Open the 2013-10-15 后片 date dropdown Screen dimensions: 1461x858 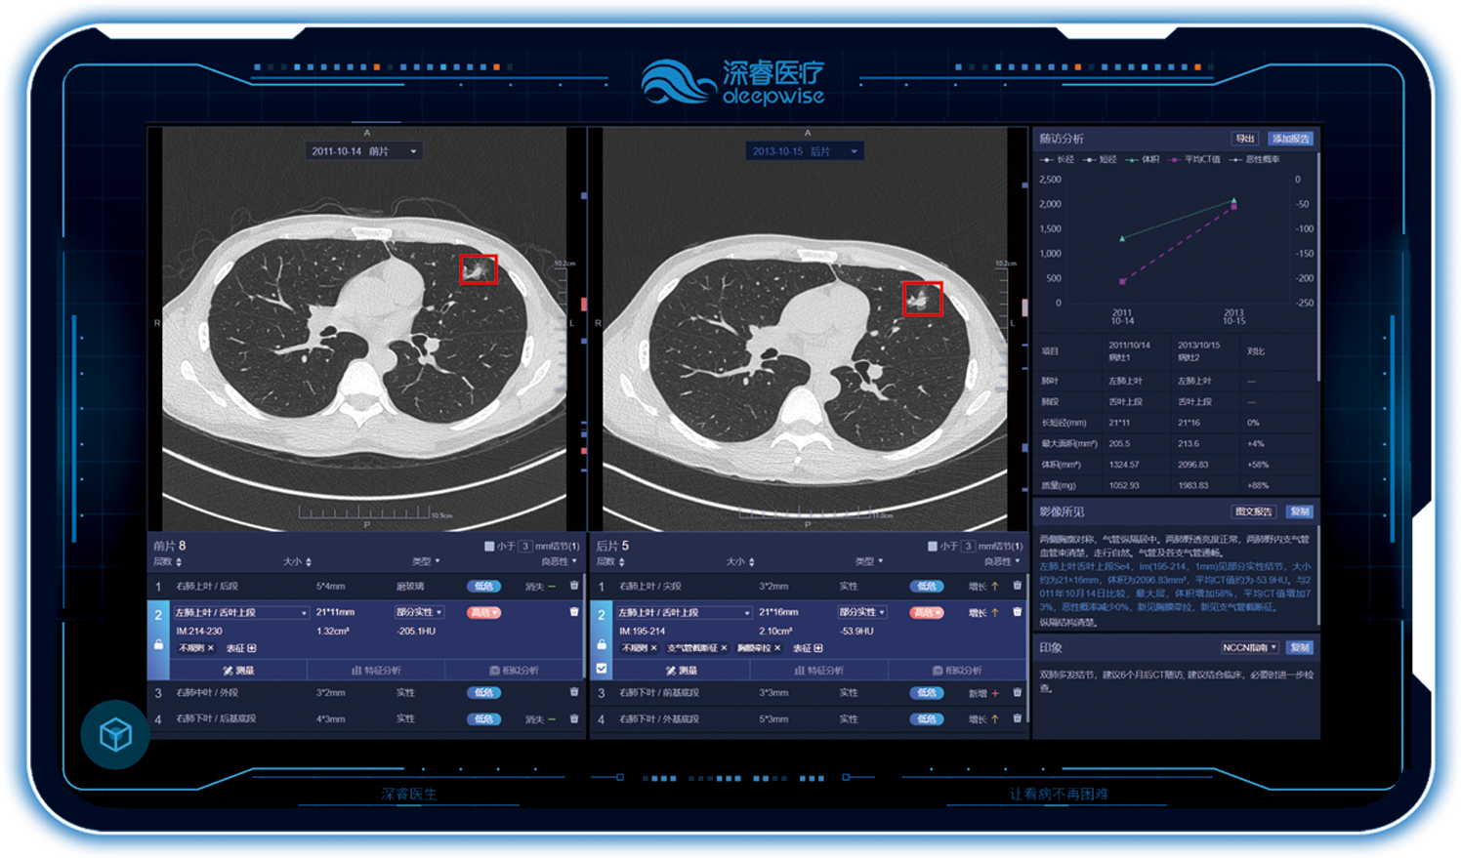tap(805, 151)
